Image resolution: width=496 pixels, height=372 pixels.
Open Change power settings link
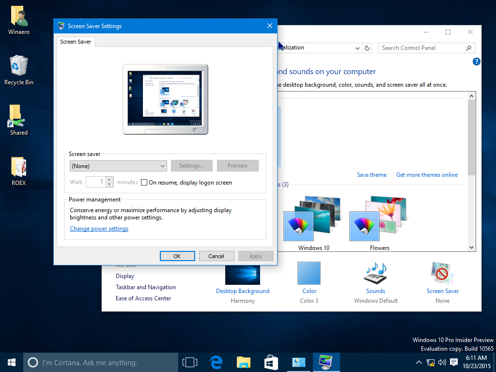pyautogui.click(x=99, y=229)
